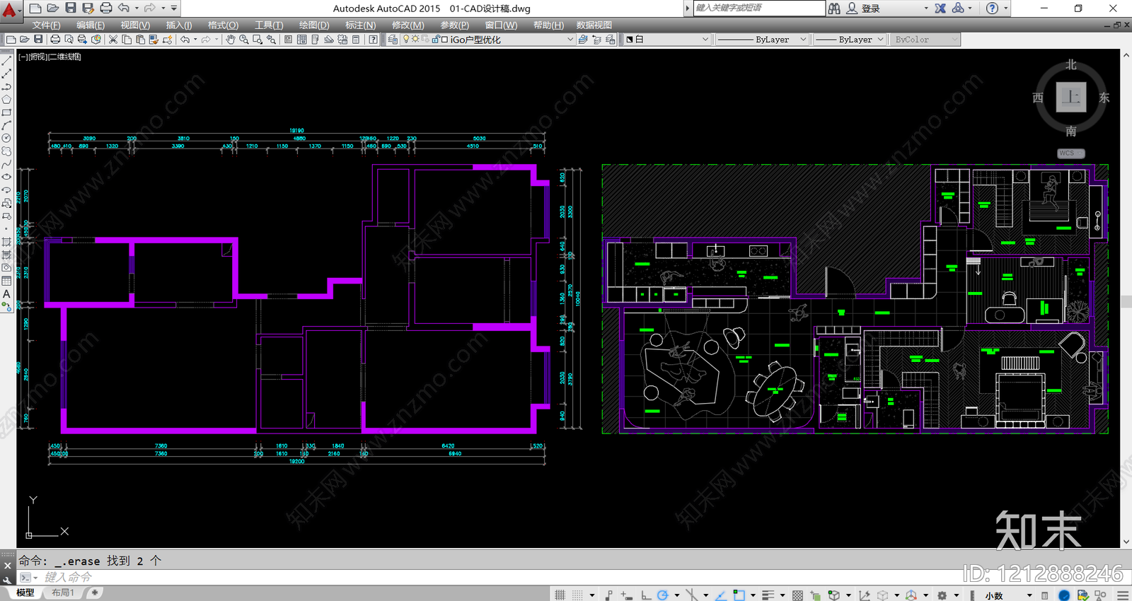Select the Line tool in draw toolbar
This screenshot has height=601, width=1132.
tap(6, 61)
